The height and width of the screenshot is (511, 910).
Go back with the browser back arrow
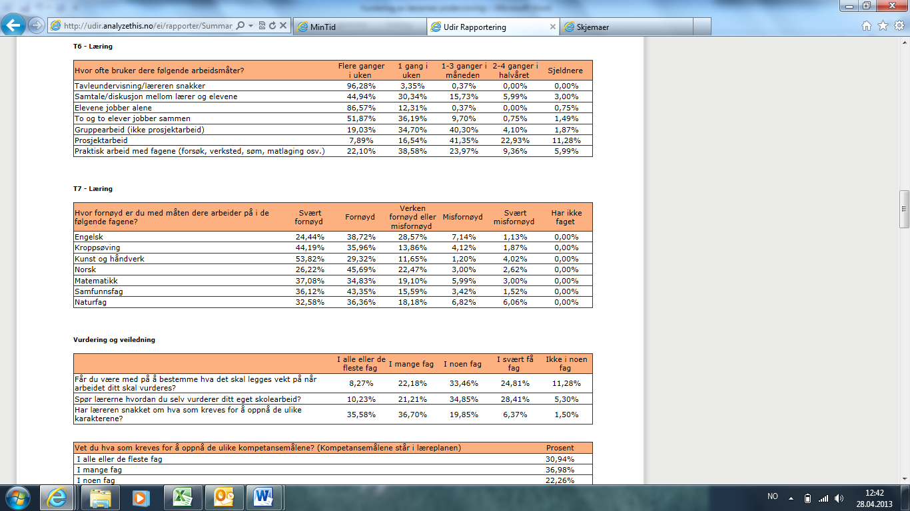[x=14, y=25]
